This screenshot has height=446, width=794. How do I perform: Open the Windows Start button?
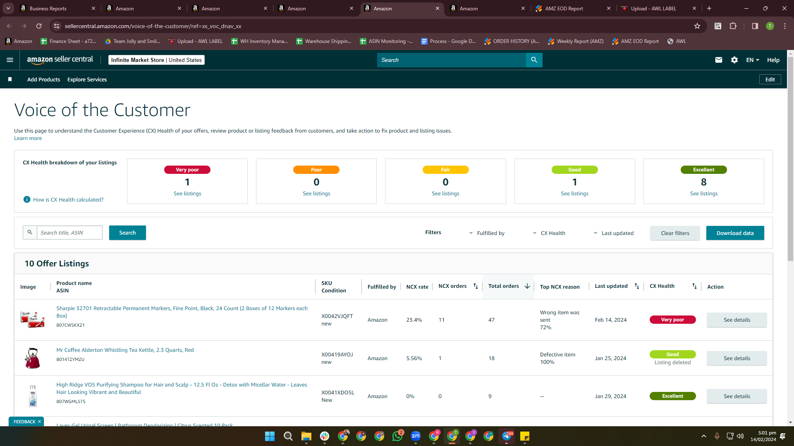coord(270,436)
